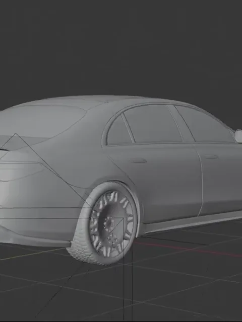Select the rear tail light

[x=21, y=171]
